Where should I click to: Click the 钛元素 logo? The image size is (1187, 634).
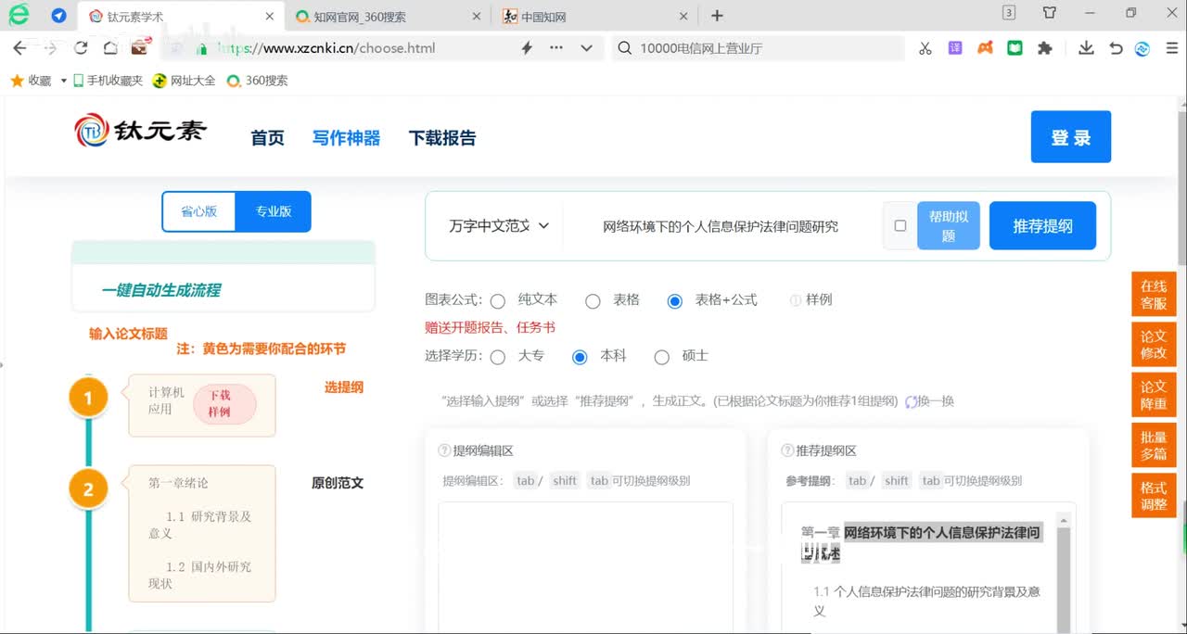coord(141,132)
